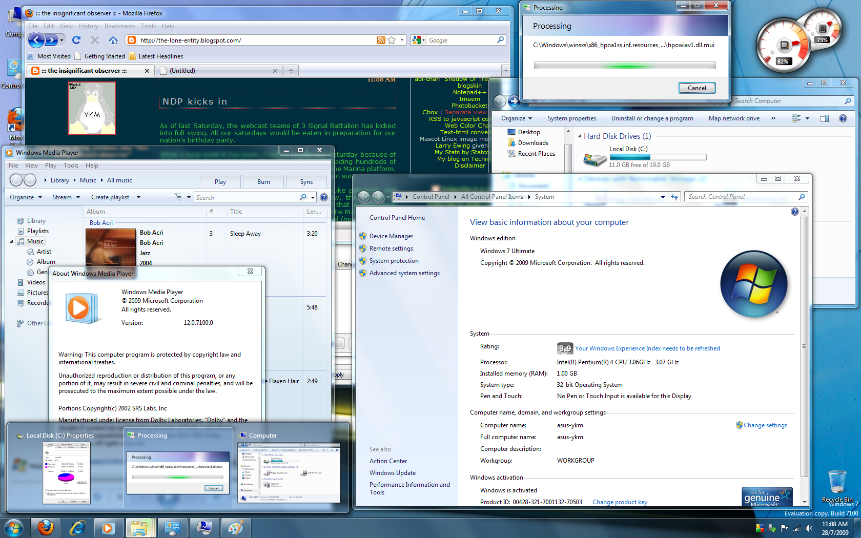Select 'the insignificant observer' Firefox tab
The image size is (861, 538).
[x=90, y=71]
